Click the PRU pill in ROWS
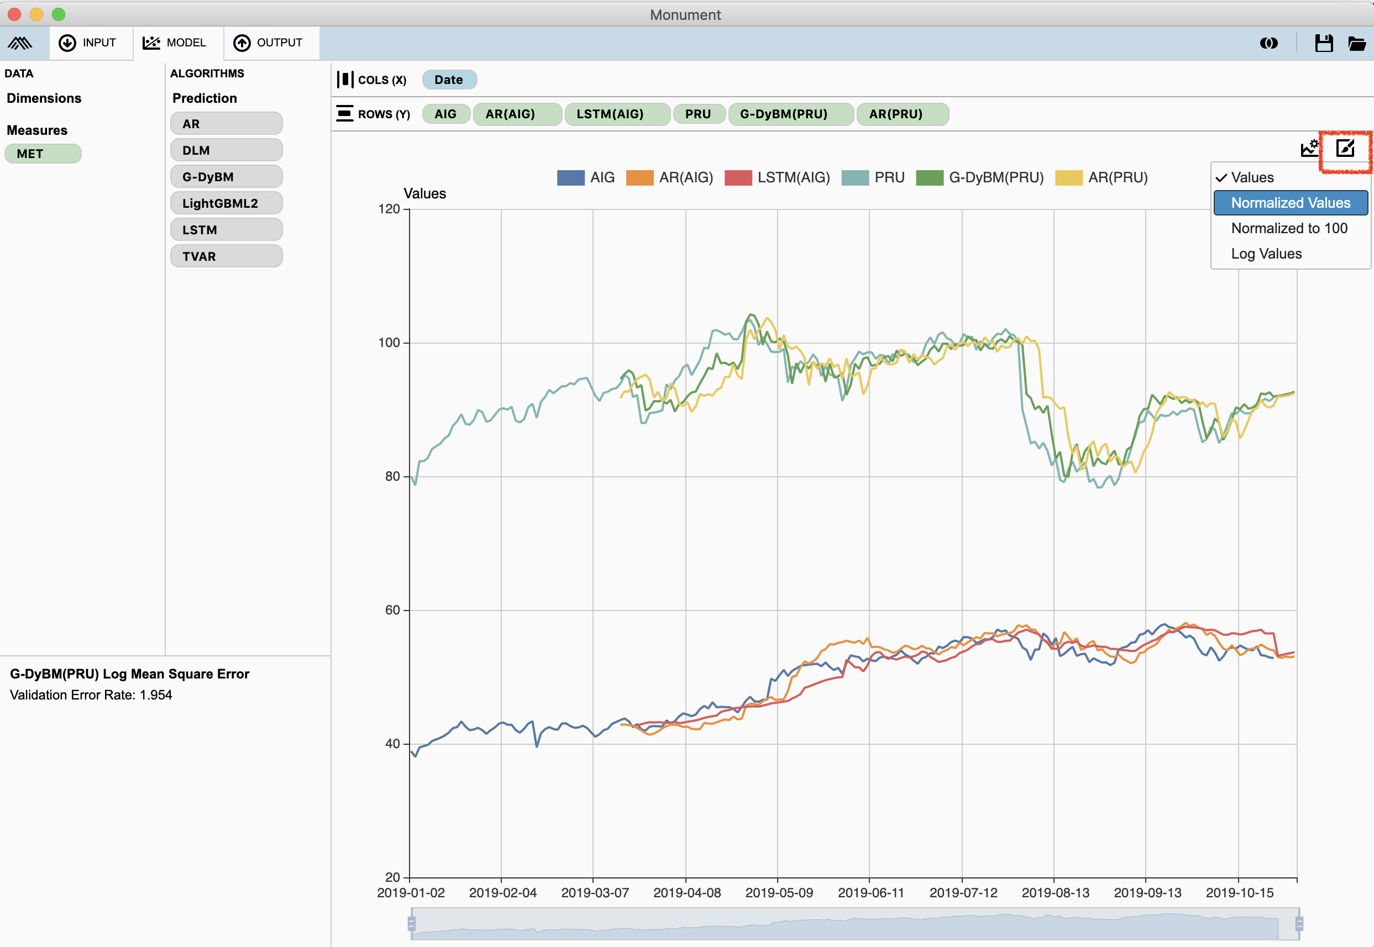 coord(699,114)
